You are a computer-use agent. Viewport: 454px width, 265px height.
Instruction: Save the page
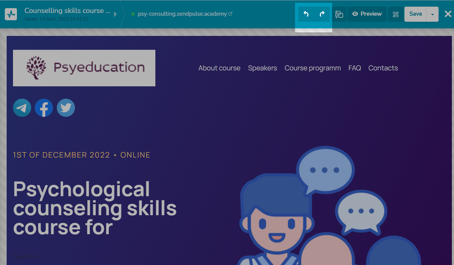pos(416,14)
